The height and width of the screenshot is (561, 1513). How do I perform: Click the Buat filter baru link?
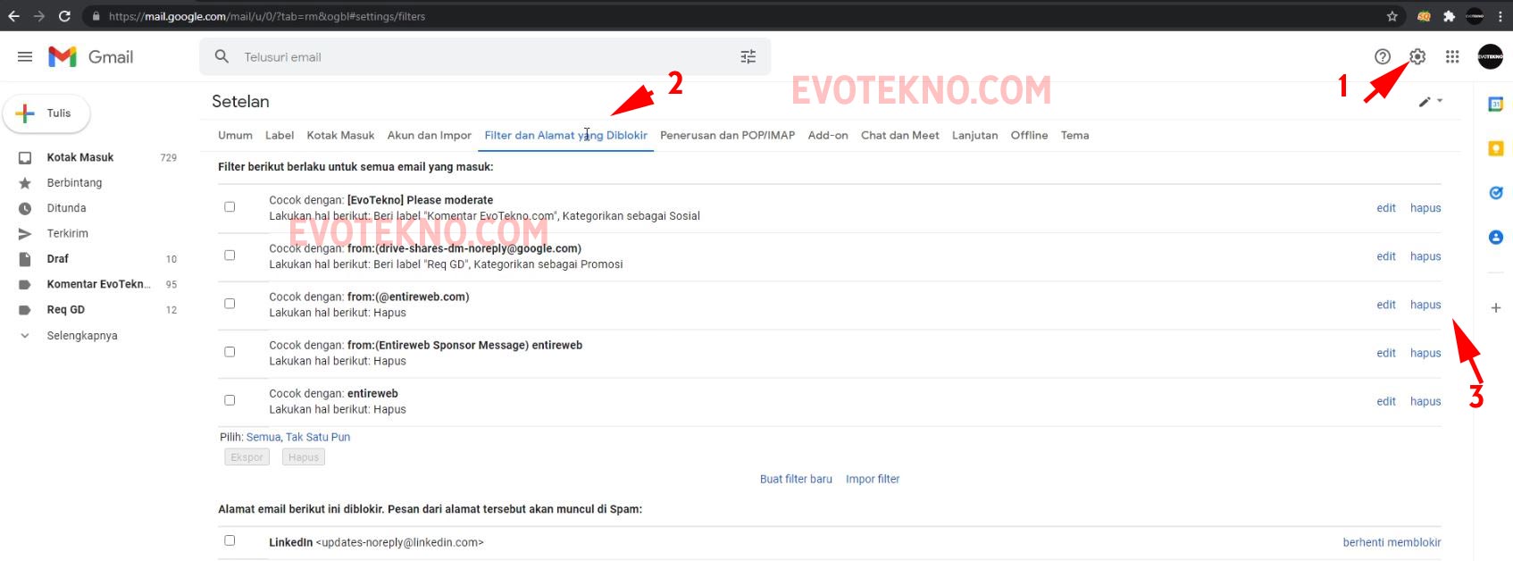tap(796, 480)
